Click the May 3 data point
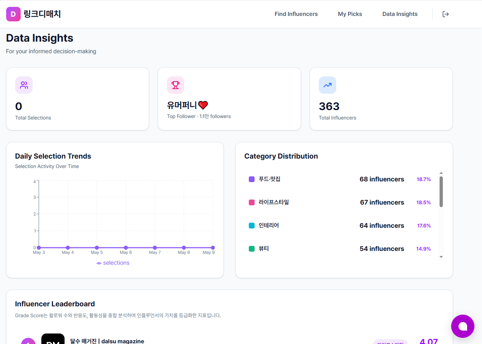 click(39, 248)
